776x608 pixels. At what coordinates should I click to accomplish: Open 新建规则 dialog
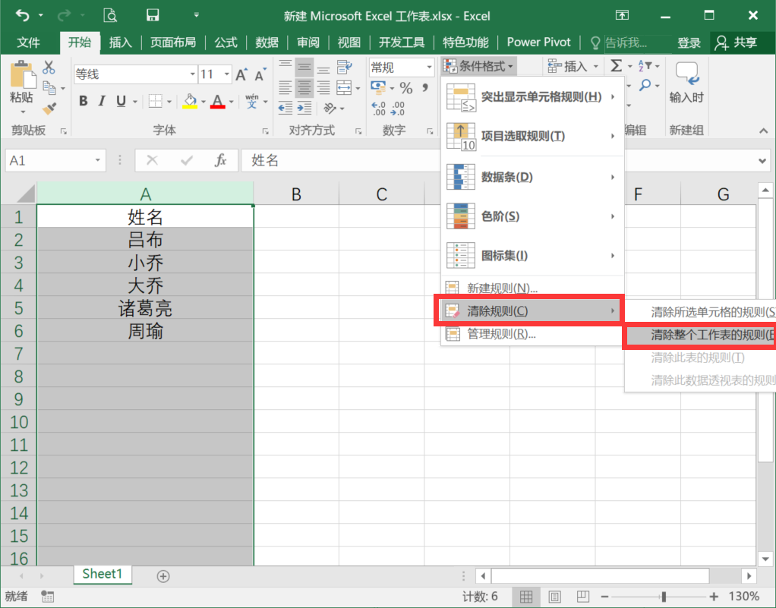coord(532,288)
